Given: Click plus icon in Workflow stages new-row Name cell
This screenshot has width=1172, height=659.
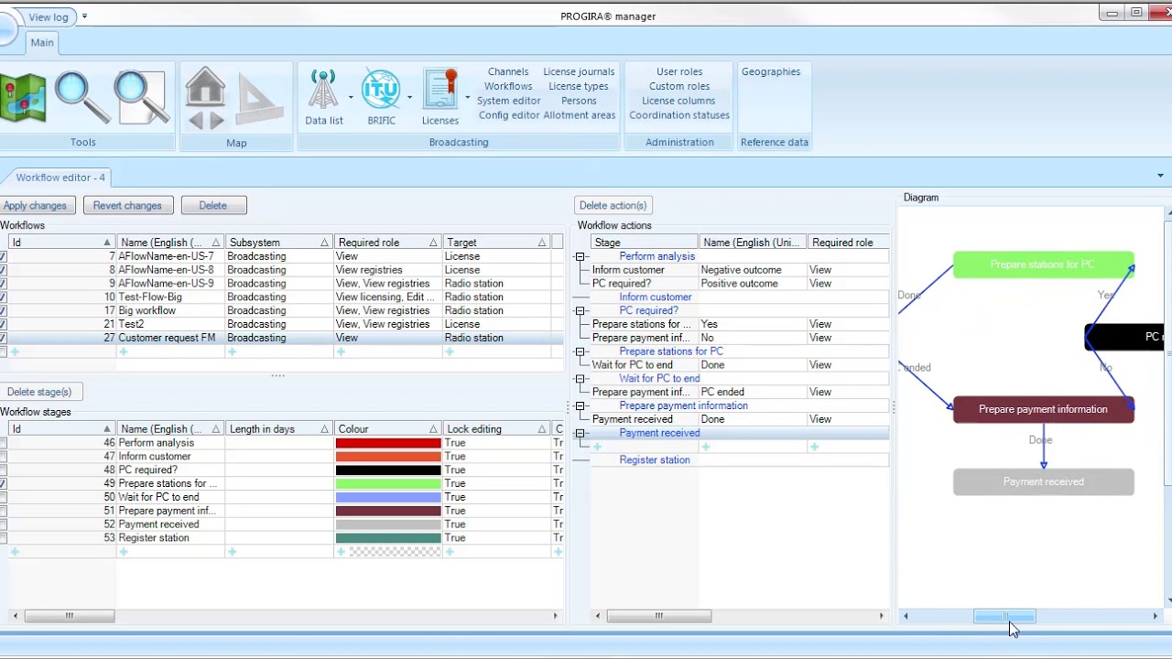Looking at the screenshot, I should coord(124,551).
